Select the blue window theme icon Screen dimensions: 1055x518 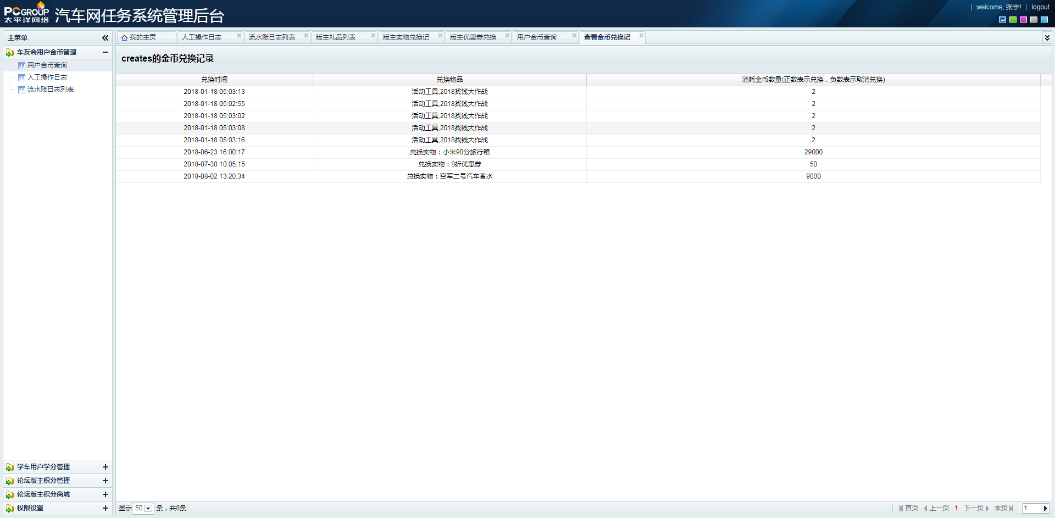1002,20
